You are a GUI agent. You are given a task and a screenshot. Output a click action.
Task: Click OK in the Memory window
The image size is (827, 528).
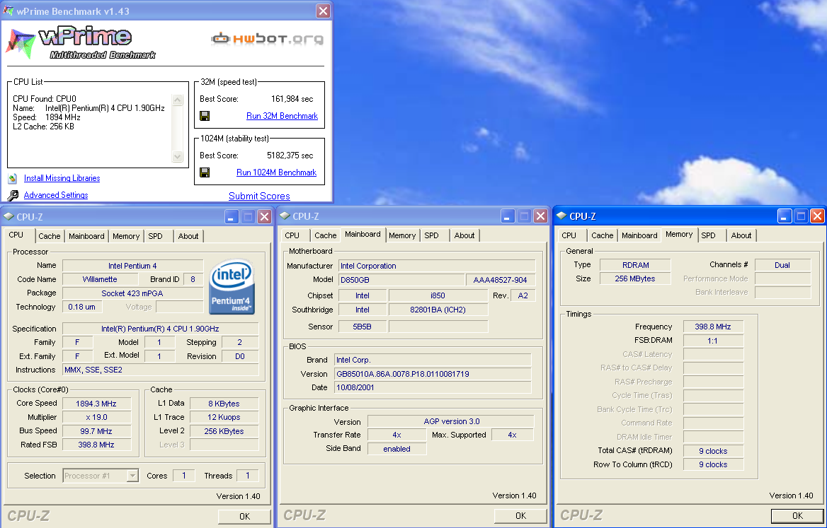click(x=797, y=516)
